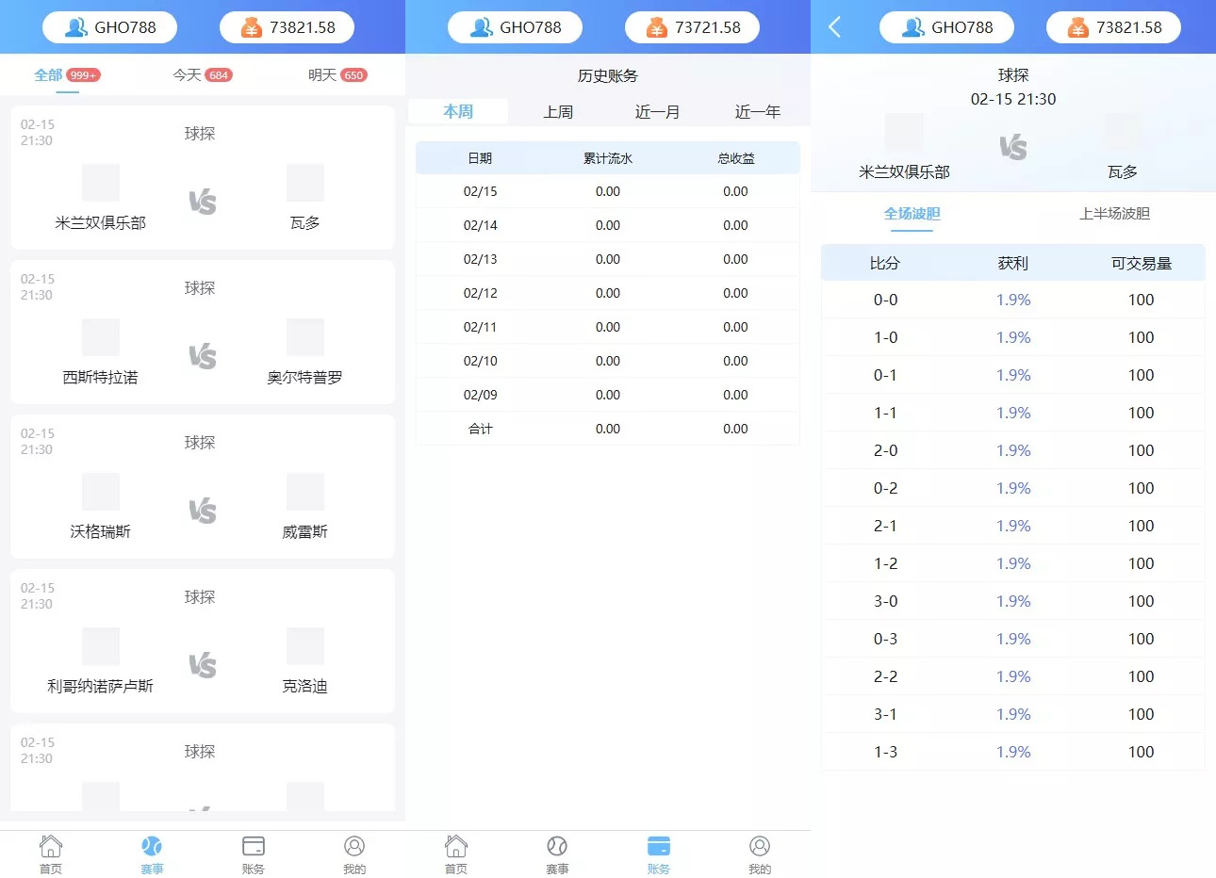
Task: Choose the 近一月 period option
Action: click(x=657, y=110)
